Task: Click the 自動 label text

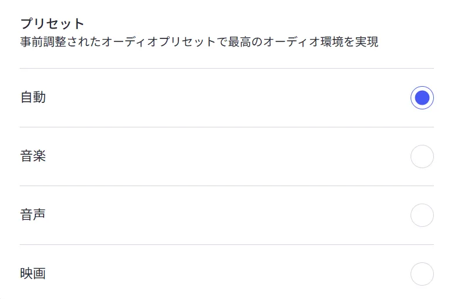Action: coord(33,98)
